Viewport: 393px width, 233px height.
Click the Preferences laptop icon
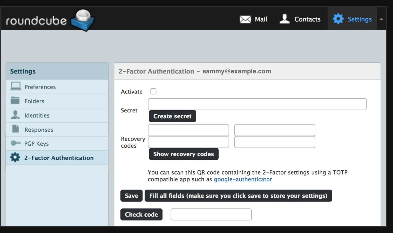point(16,86)
